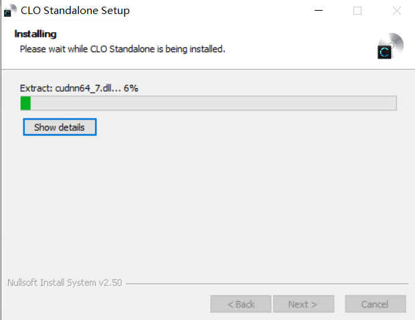Click the horizontal separator line beside Nullsoft text

click(268, 283)
